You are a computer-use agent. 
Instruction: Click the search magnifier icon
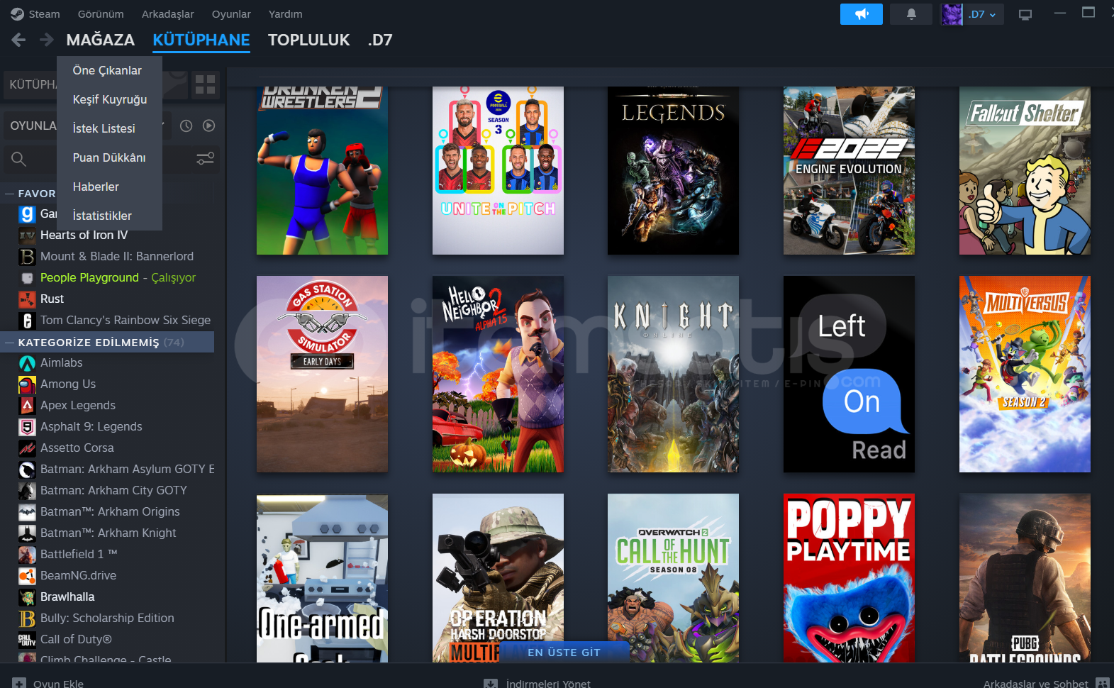19,159
